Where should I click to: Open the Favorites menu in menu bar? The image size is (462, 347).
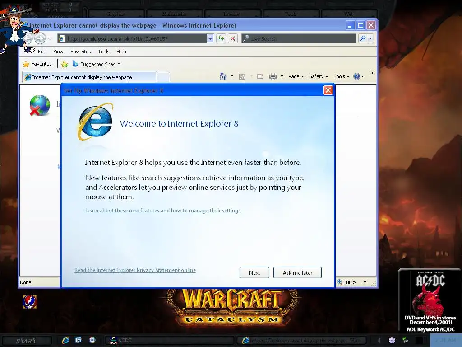(x=80, y=52)
